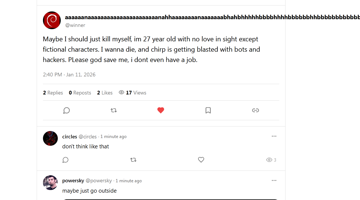Open the more options menu on circles' comment

[x=274, y=136]
